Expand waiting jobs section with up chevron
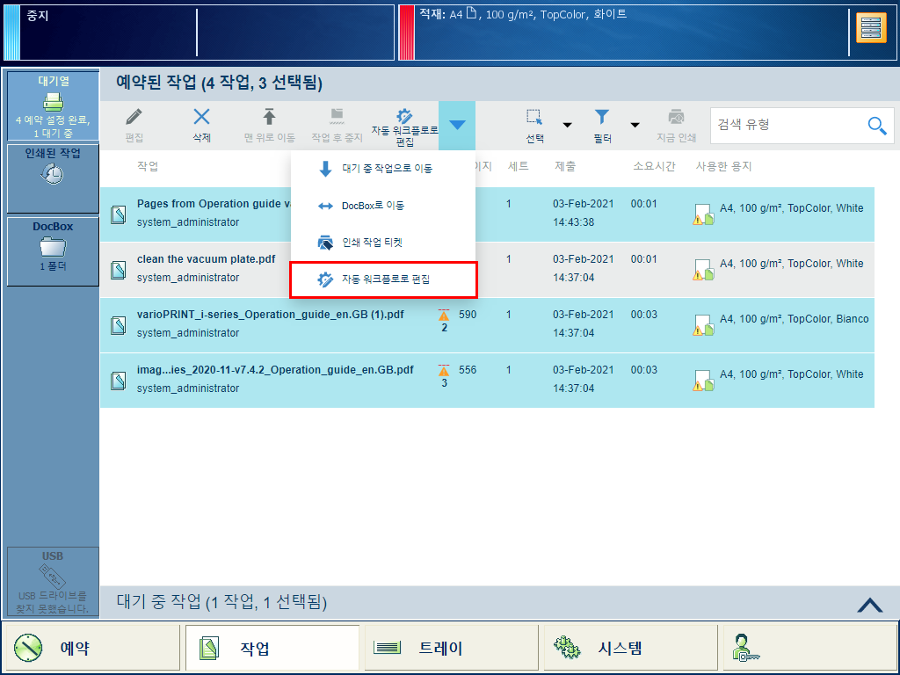 point(869,605)
